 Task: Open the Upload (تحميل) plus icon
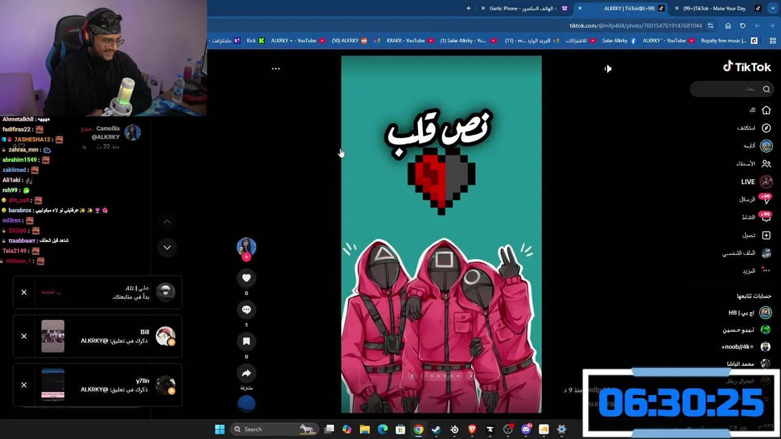click(x=766, y=235)
